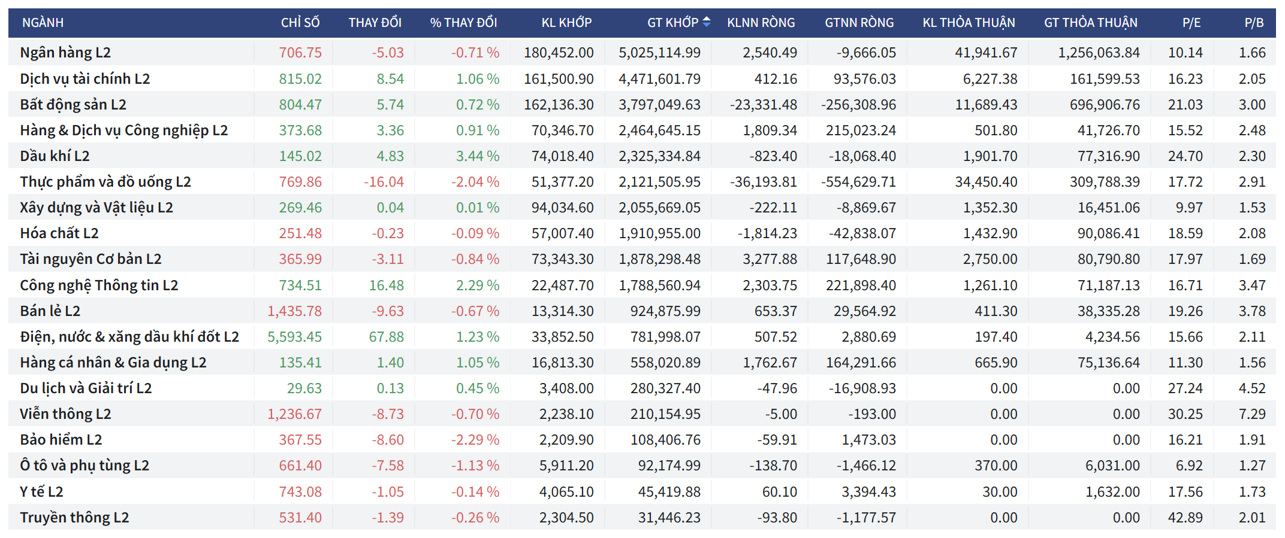Viewport: 1285px width, 538px height.
Task: Click the 706.75 index value for Ngân hàng
Action: (300, 53)
